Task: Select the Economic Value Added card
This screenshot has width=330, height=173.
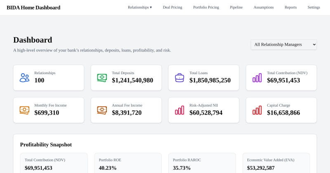Action: click(x=276, y=163)
